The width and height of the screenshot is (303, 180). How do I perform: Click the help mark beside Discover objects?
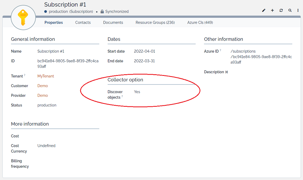[x=122, y=97]
